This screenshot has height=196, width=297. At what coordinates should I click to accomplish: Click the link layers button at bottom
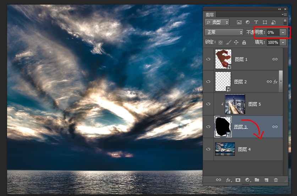219,180
